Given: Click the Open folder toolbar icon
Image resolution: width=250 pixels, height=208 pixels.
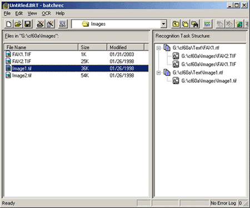Looking at the screenshot, I should click(18, 24).
